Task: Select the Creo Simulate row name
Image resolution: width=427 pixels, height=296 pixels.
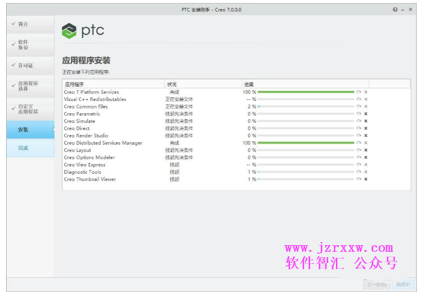Action: point(79,121)
